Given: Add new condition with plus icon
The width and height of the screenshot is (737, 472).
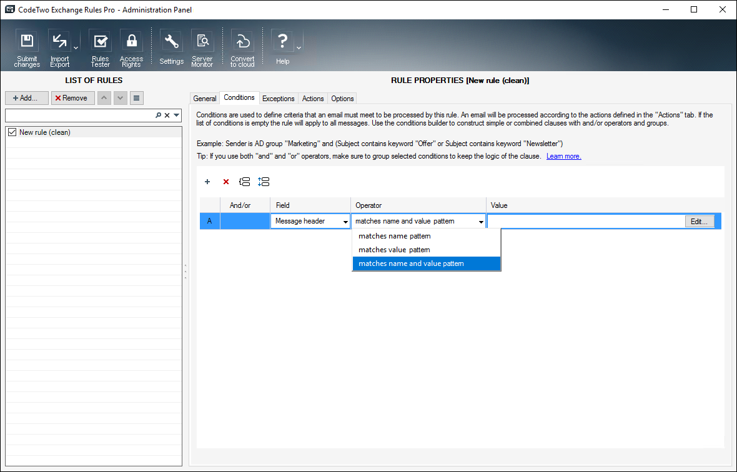Looking at the screenshot, I should pos(207,182).
